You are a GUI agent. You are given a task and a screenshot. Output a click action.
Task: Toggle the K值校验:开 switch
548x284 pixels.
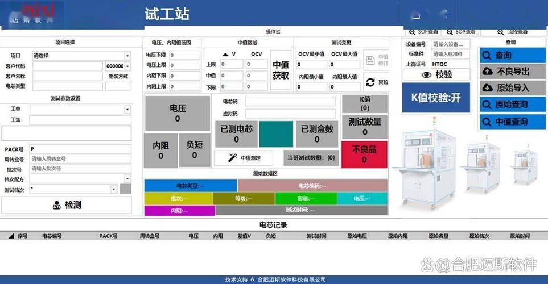click(x=436, y=98)
